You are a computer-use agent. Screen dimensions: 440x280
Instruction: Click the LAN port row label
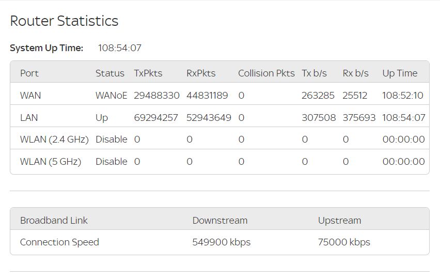click(29, 118)
